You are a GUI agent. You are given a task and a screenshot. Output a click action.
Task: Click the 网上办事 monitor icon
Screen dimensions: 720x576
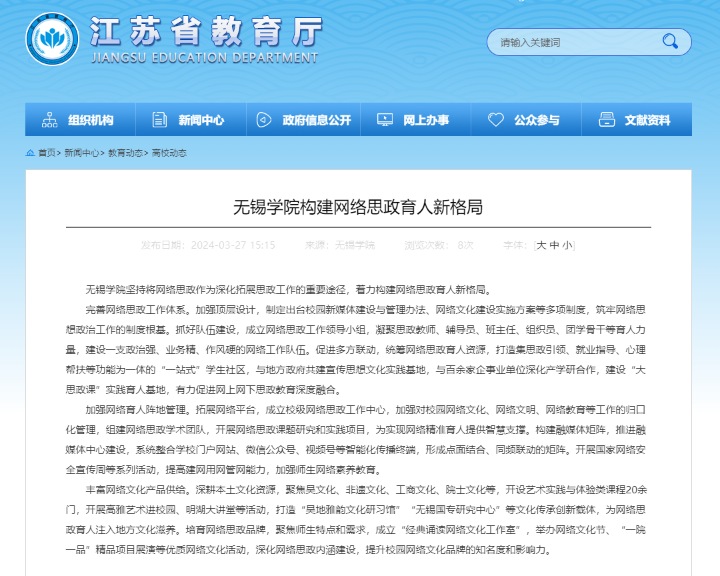click(x=385, y=120)
